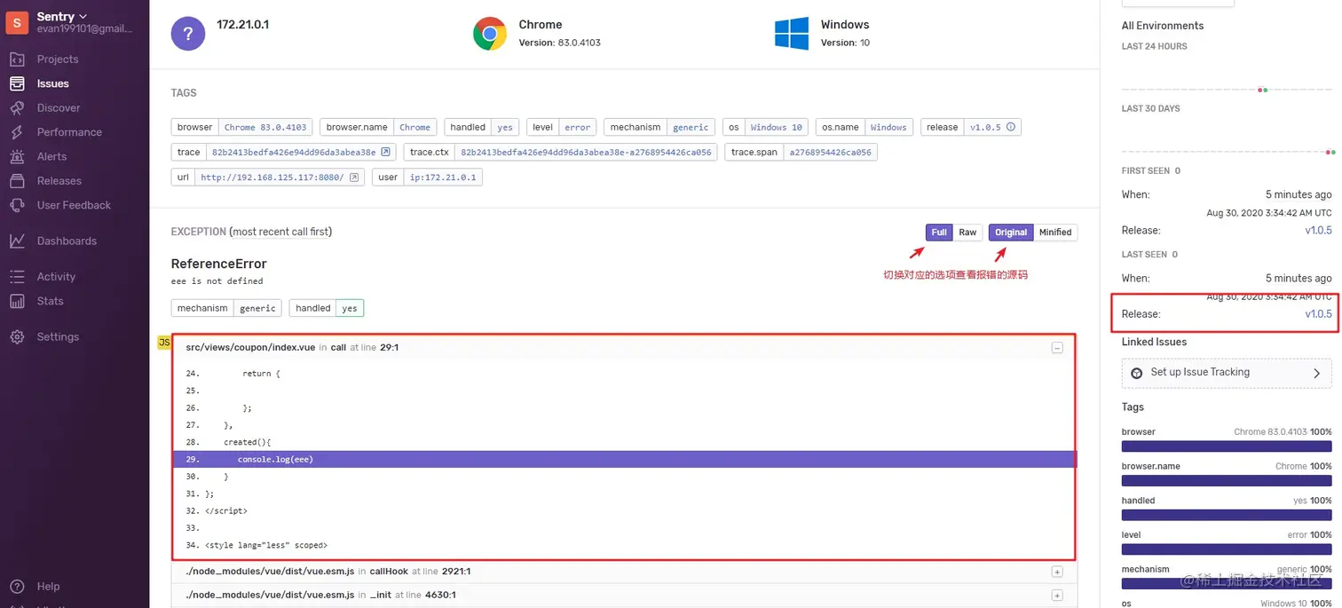Image resolution: width=1342 pixels, height=608 pixels.
Task: Toggle 'most recent call first' ordering
Action: 280,232
